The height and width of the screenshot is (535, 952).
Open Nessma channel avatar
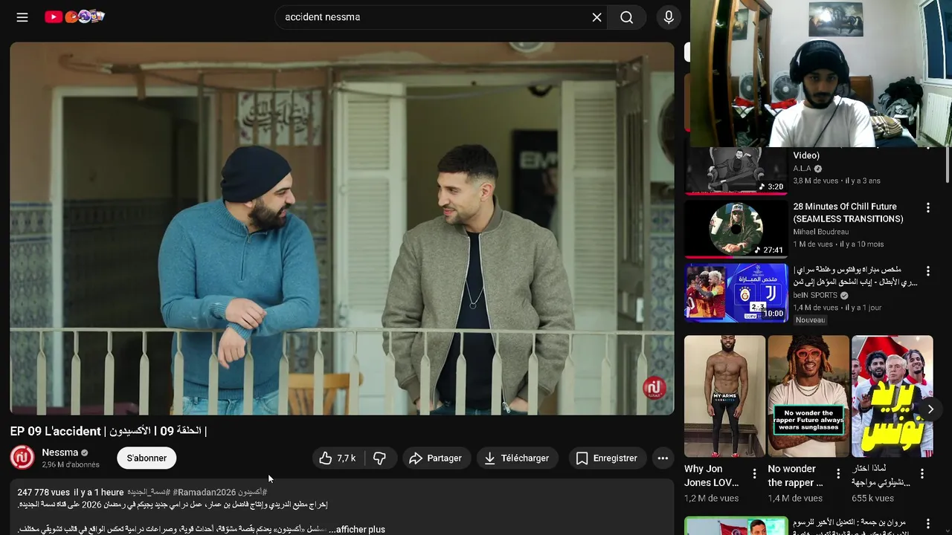click(22, 458)
